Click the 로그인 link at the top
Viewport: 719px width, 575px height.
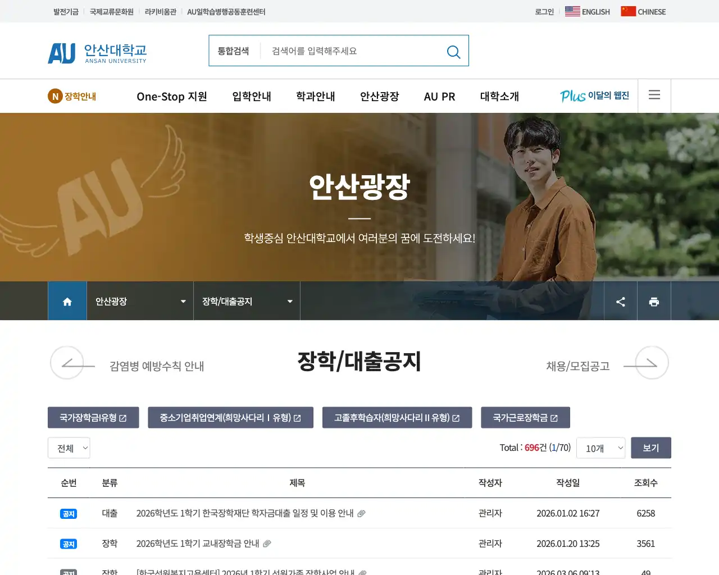click(x=543, y=11)
